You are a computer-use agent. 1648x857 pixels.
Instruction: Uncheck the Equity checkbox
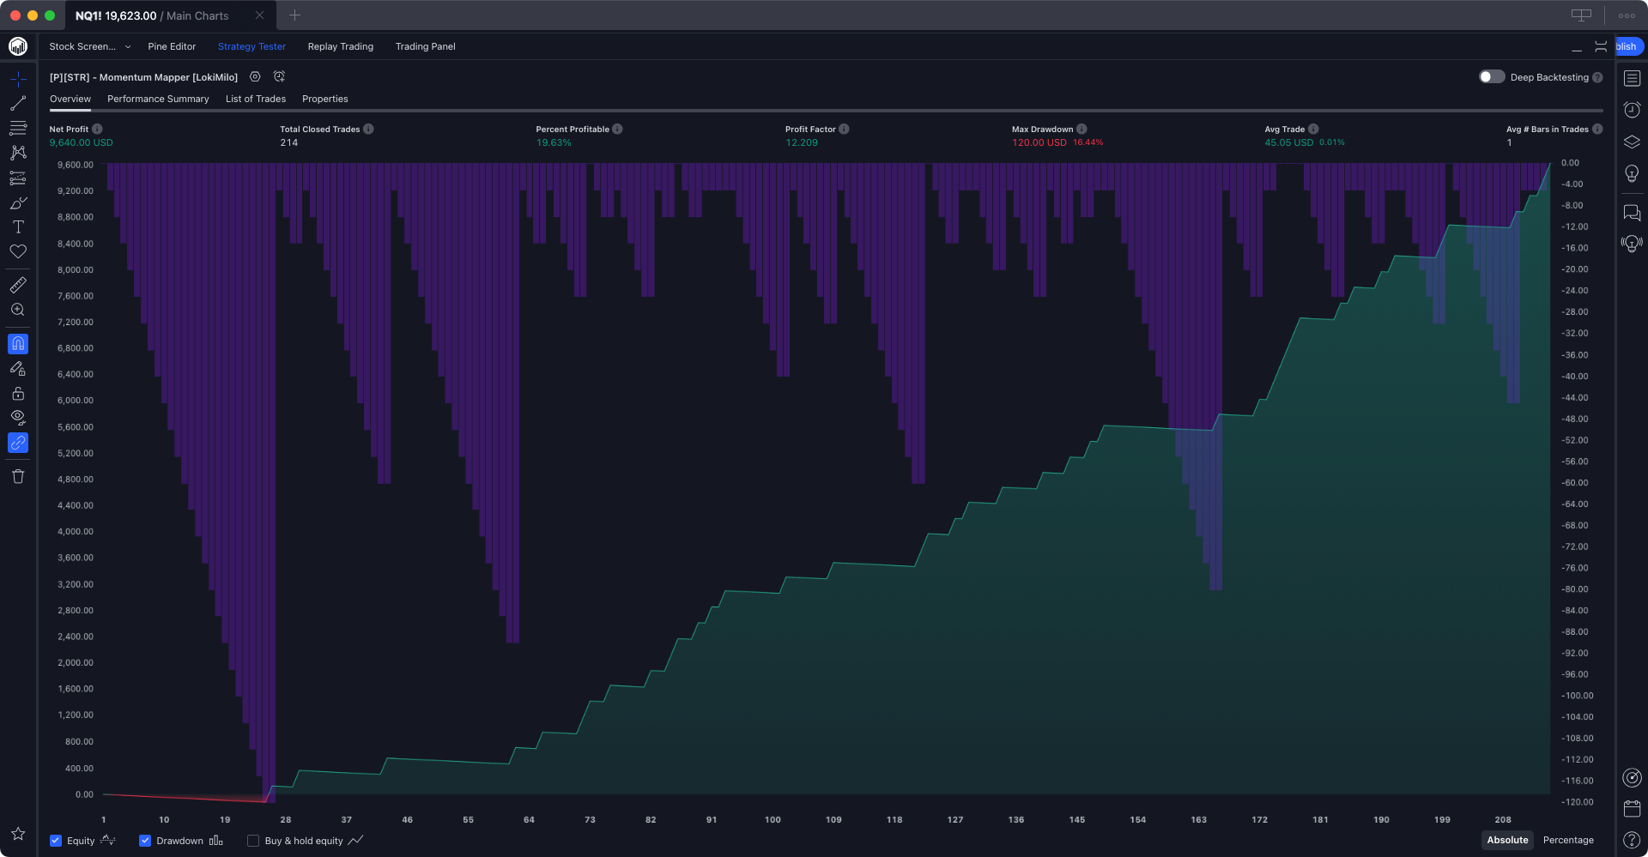click(x=56, y=841)
